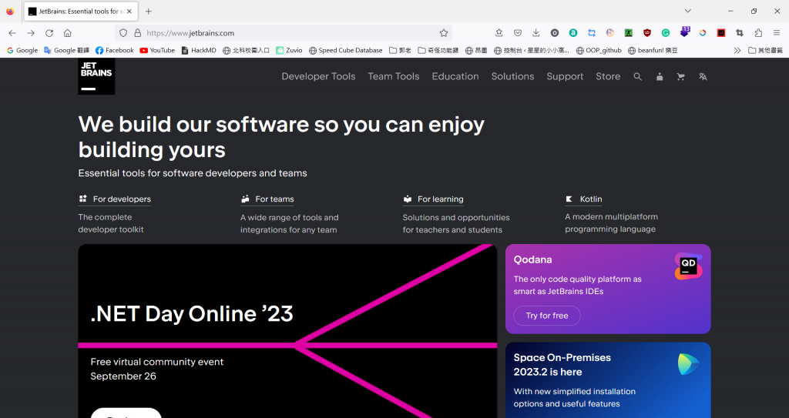Expand the 其他書籤 bookmarks folder

766,50
